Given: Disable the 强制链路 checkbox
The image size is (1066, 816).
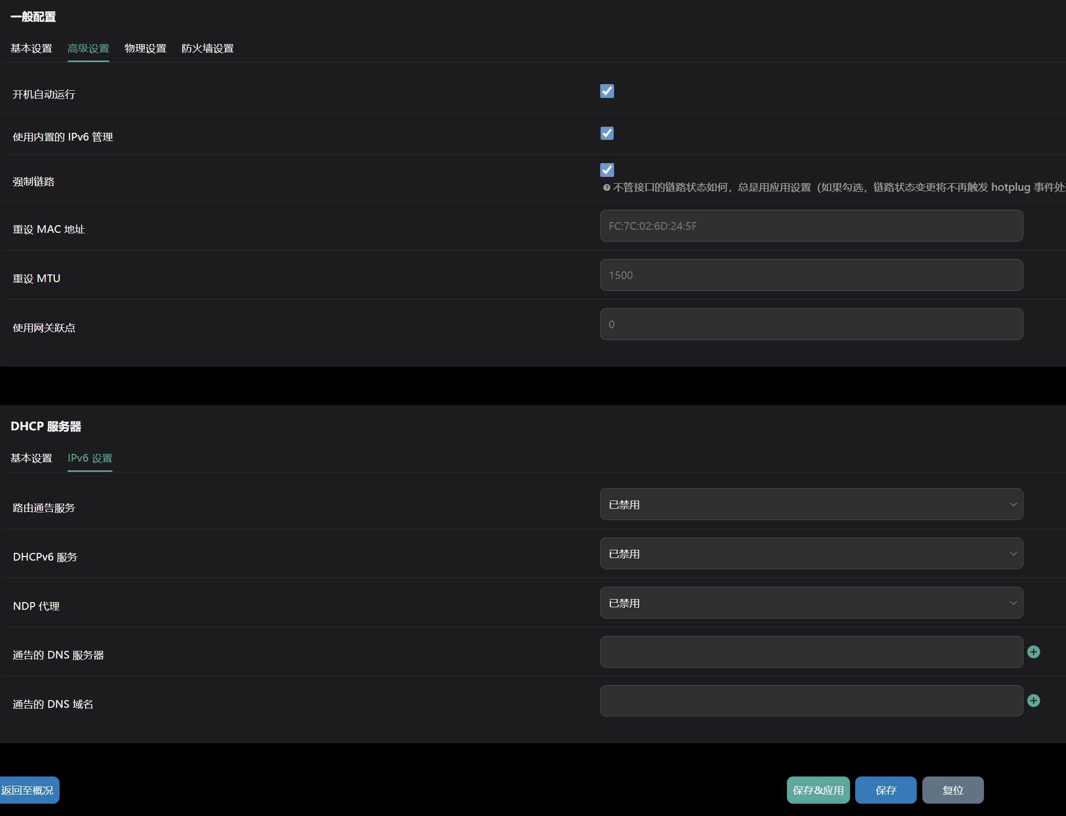Looking at the screenshot, I should coord(607,170).
